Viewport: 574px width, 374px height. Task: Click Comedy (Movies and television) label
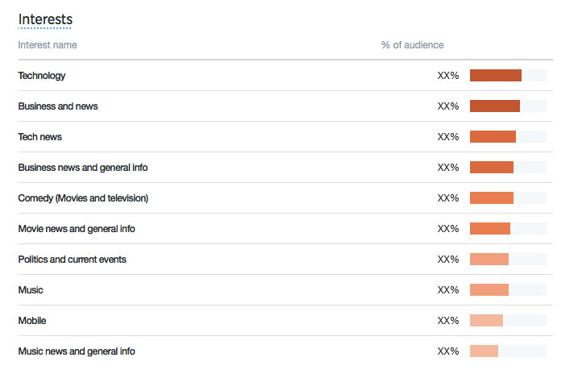point(83,198)
